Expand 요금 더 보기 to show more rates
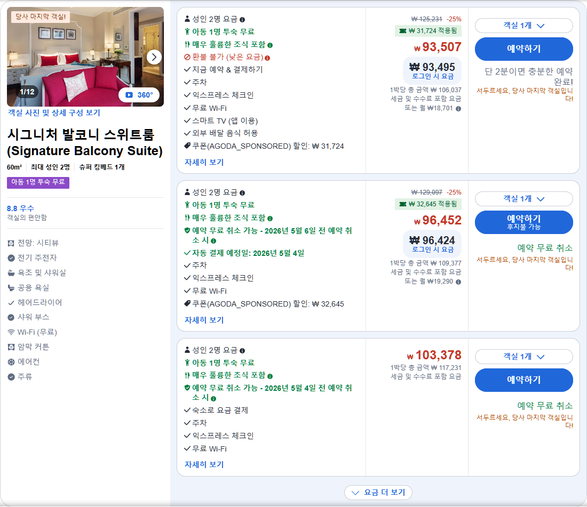The image size is (587, 507). [378, 493]
